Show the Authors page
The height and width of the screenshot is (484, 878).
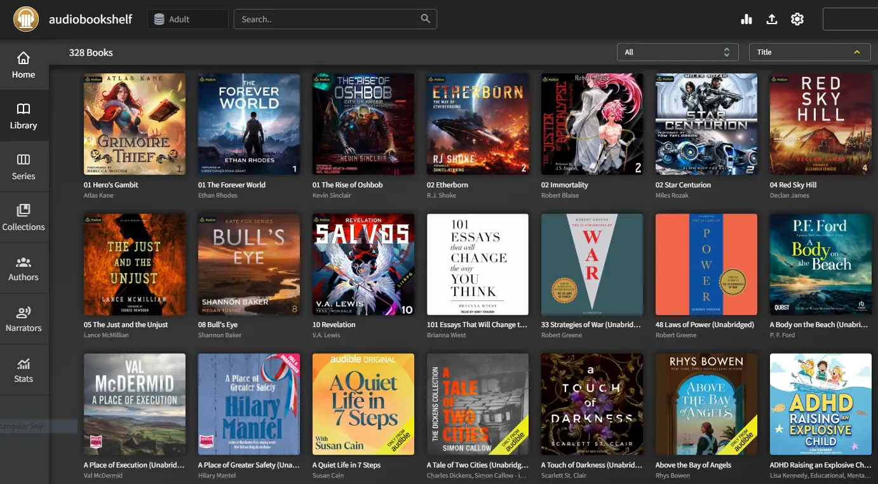24,269
